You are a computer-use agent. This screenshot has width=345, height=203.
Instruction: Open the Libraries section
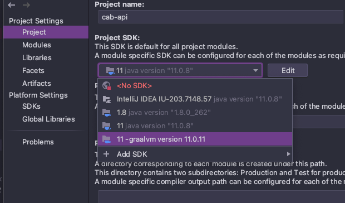[x=37, y=58]
